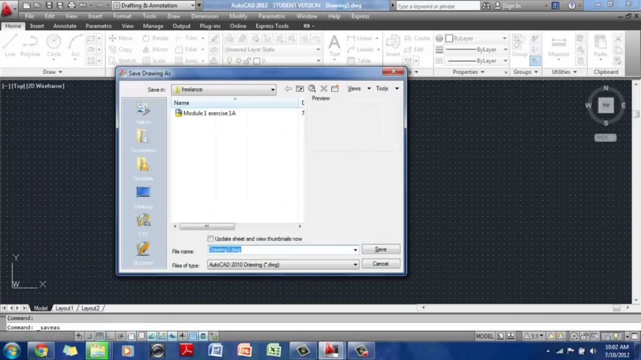This screenshot has width=641, height=360.
Task: Select the Polyline tool in the ribbon
Action: [x=30, y=46]
